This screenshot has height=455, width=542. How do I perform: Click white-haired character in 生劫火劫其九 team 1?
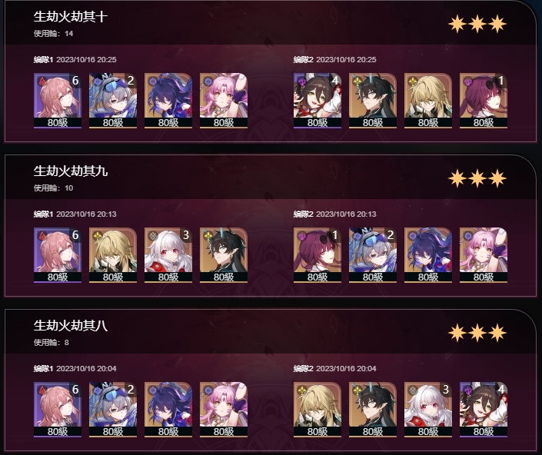click(x=168, y=255)
